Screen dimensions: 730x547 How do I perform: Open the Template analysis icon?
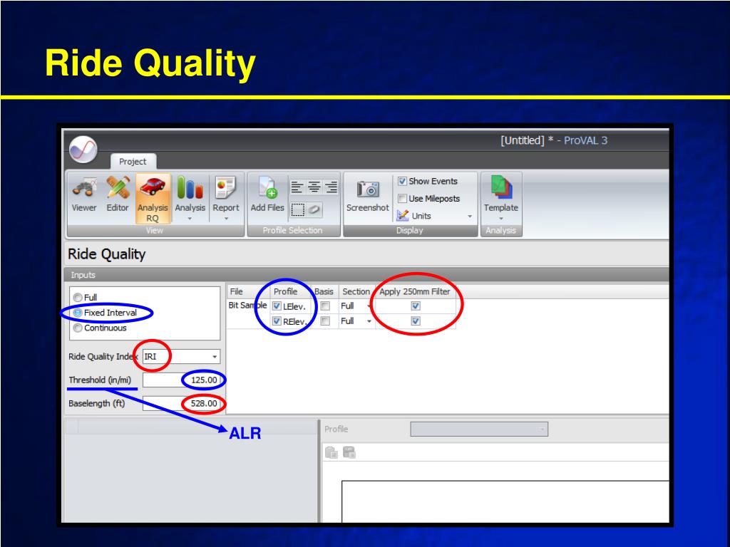(x=501, y=188)
